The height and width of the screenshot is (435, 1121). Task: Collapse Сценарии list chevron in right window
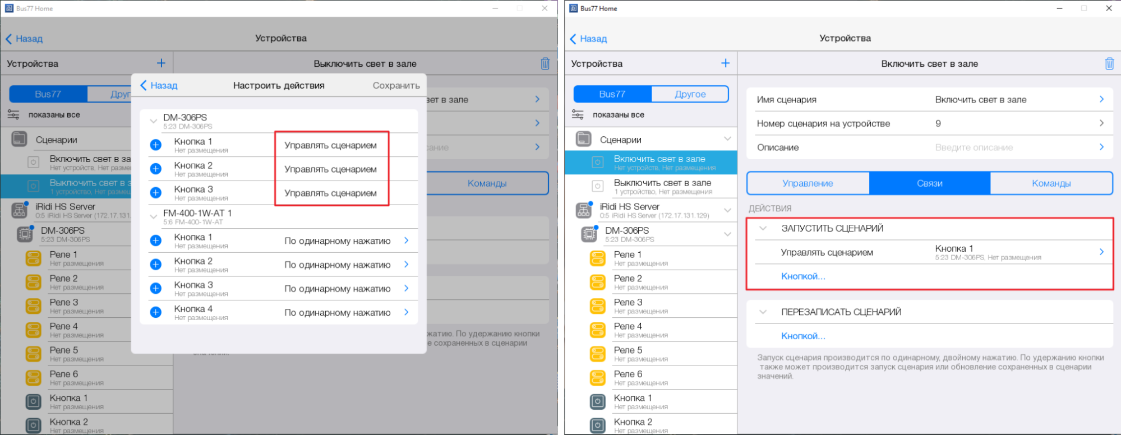727,139
